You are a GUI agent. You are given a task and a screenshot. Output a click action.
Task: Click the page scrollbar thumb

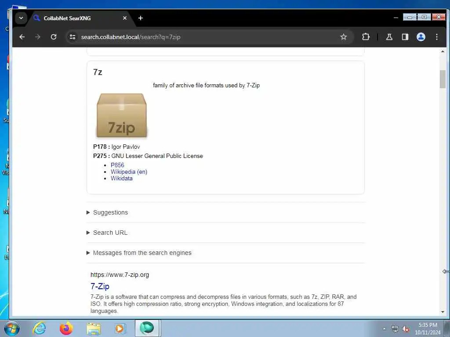coord(443,79)
